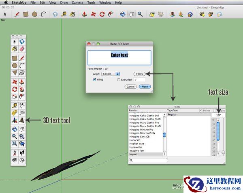Select the Text label tool in the palette

coord(22,113)
